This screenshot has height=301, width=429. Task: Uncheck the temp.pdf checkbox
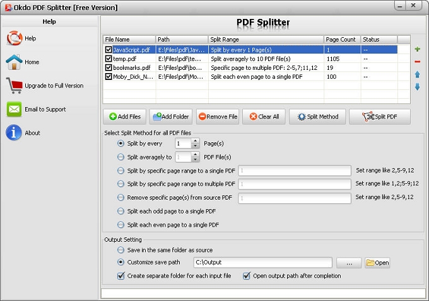click(x=109, y=59)
